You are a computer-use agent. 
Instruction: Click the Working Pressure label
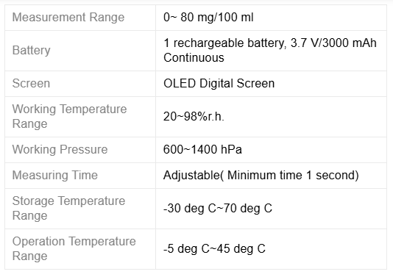[x=60, y=149]
